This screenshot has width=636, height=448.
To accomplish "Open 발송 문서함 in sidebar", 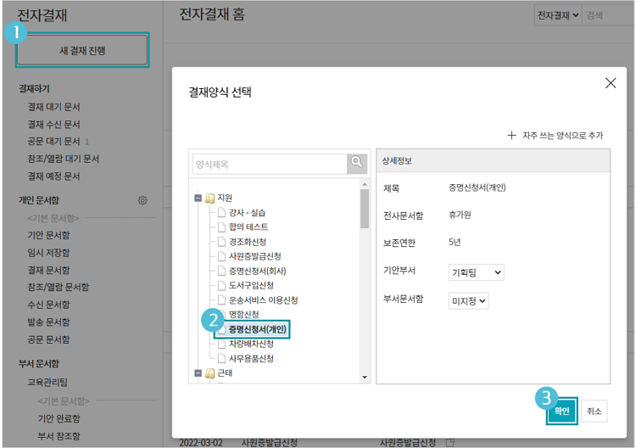I will pyautogui.click(x=48, y=322).
